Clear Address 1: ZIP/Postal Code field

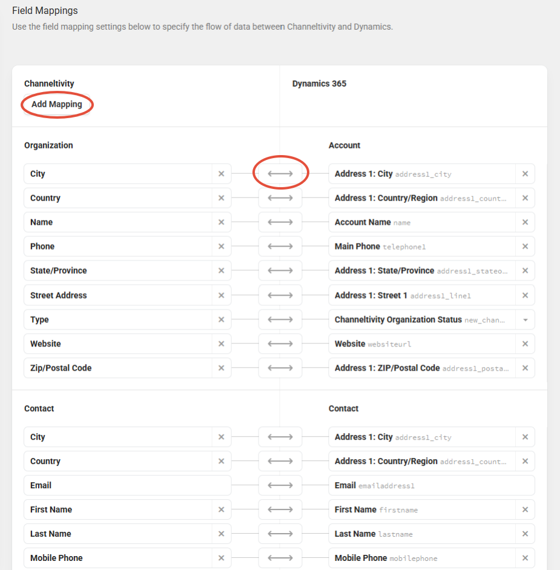coord(525,368)
